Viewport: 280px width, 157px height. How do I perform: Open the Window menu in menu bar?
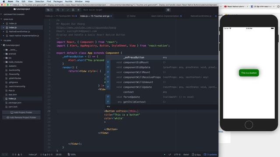tap(79, 1)
